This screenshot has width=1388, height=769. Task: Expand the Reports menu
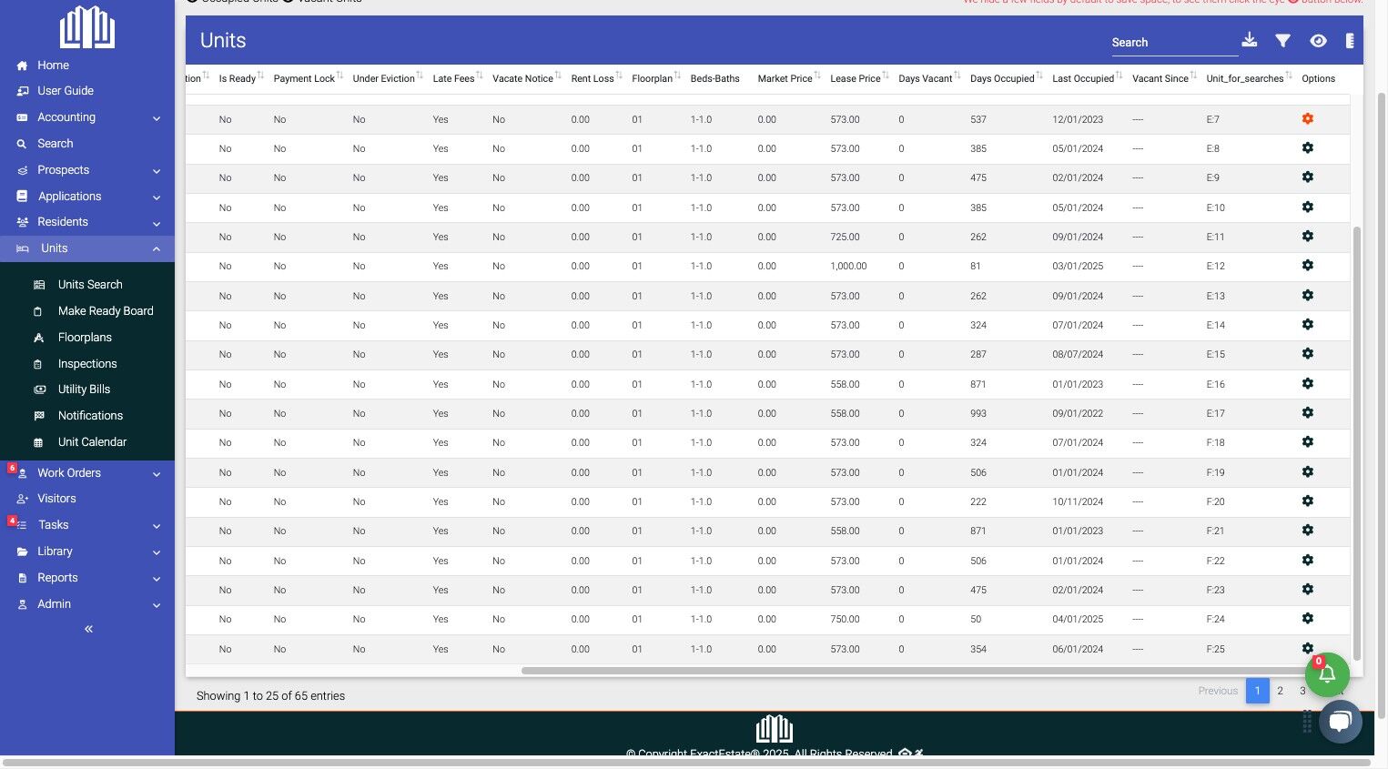(x=87, y=578)
